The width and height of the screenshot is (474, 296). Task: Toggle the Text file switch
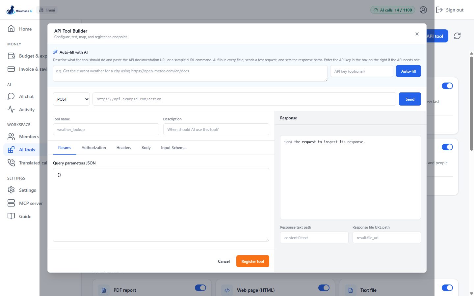click(x=447, y=288)
